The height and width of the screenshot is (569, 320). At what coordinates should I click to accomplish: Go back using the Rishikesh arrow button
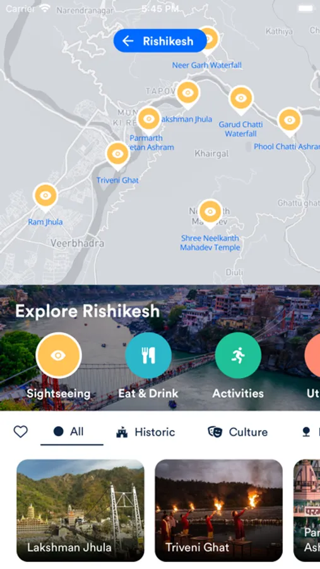point(160,40)
